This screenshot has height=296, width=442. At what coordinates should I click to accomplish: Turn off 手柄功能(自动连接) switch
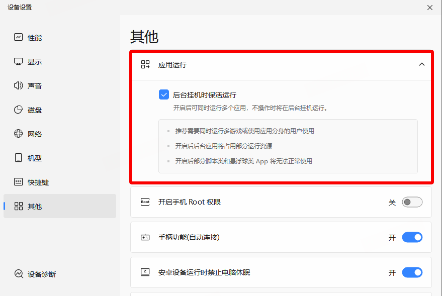pos(412,237)
